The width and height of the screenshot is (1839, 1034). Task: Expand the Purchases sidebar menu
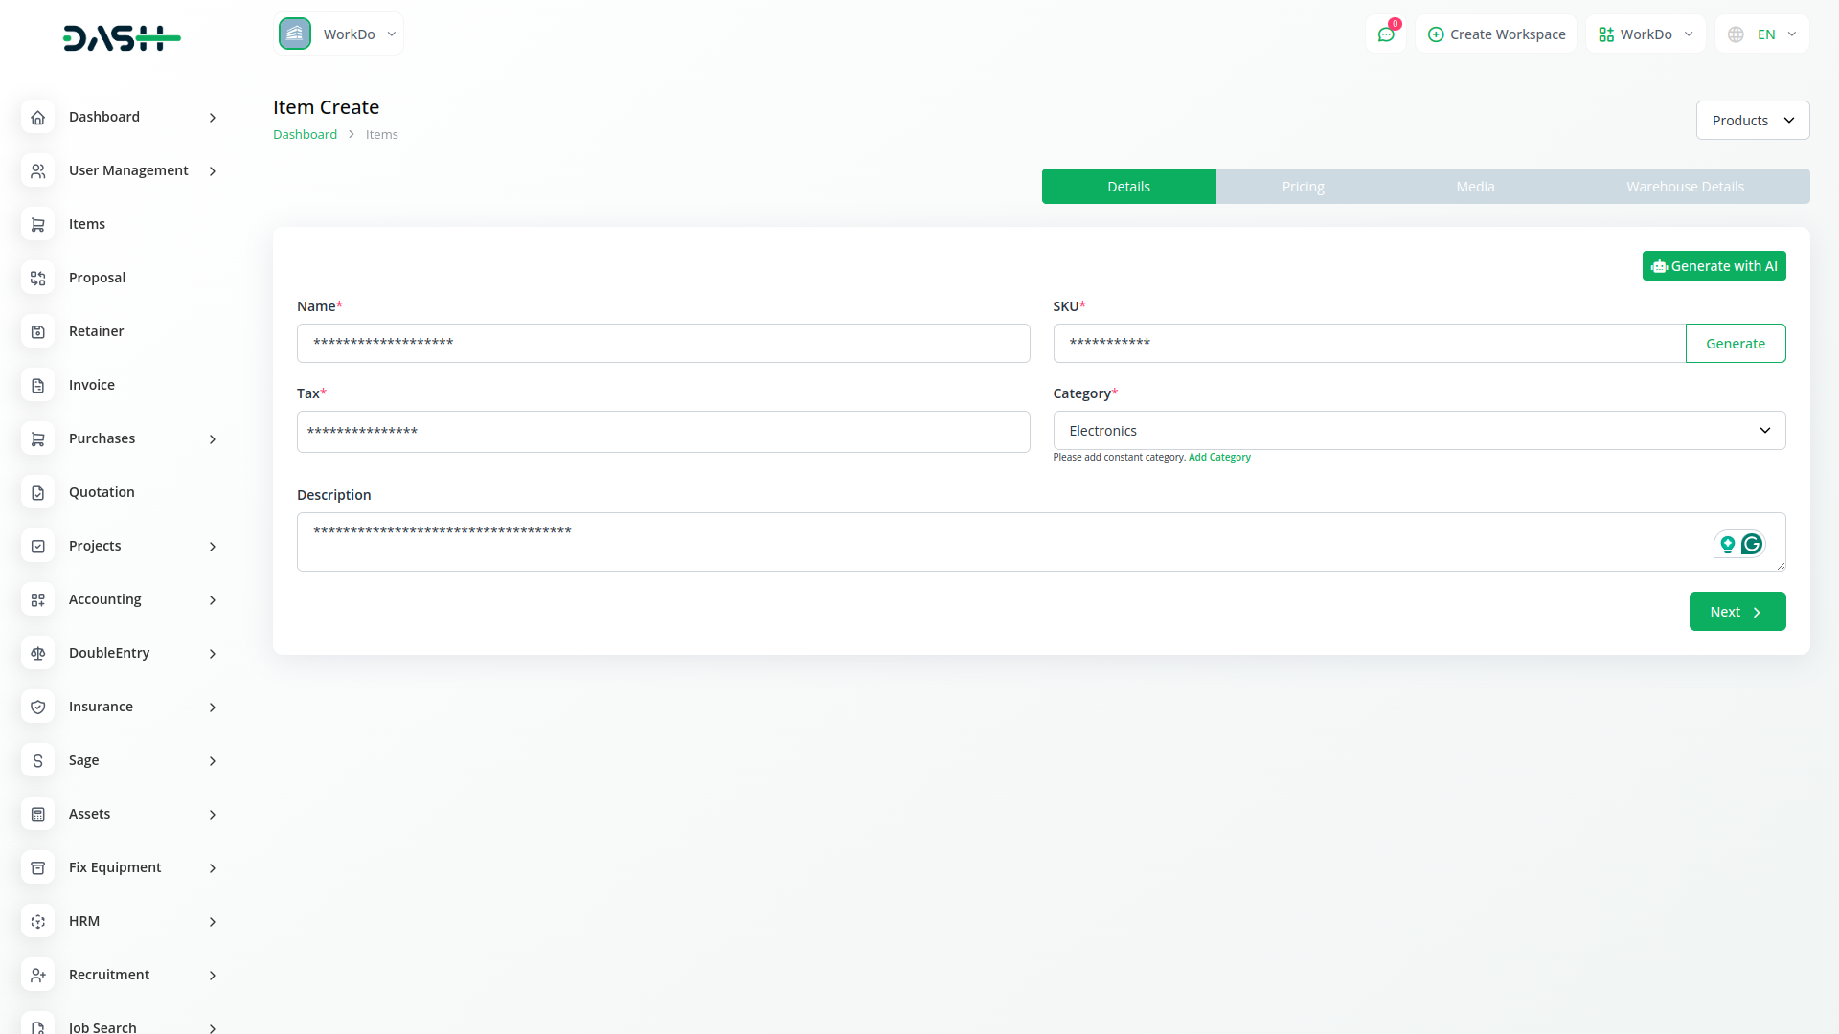point(122,438)
